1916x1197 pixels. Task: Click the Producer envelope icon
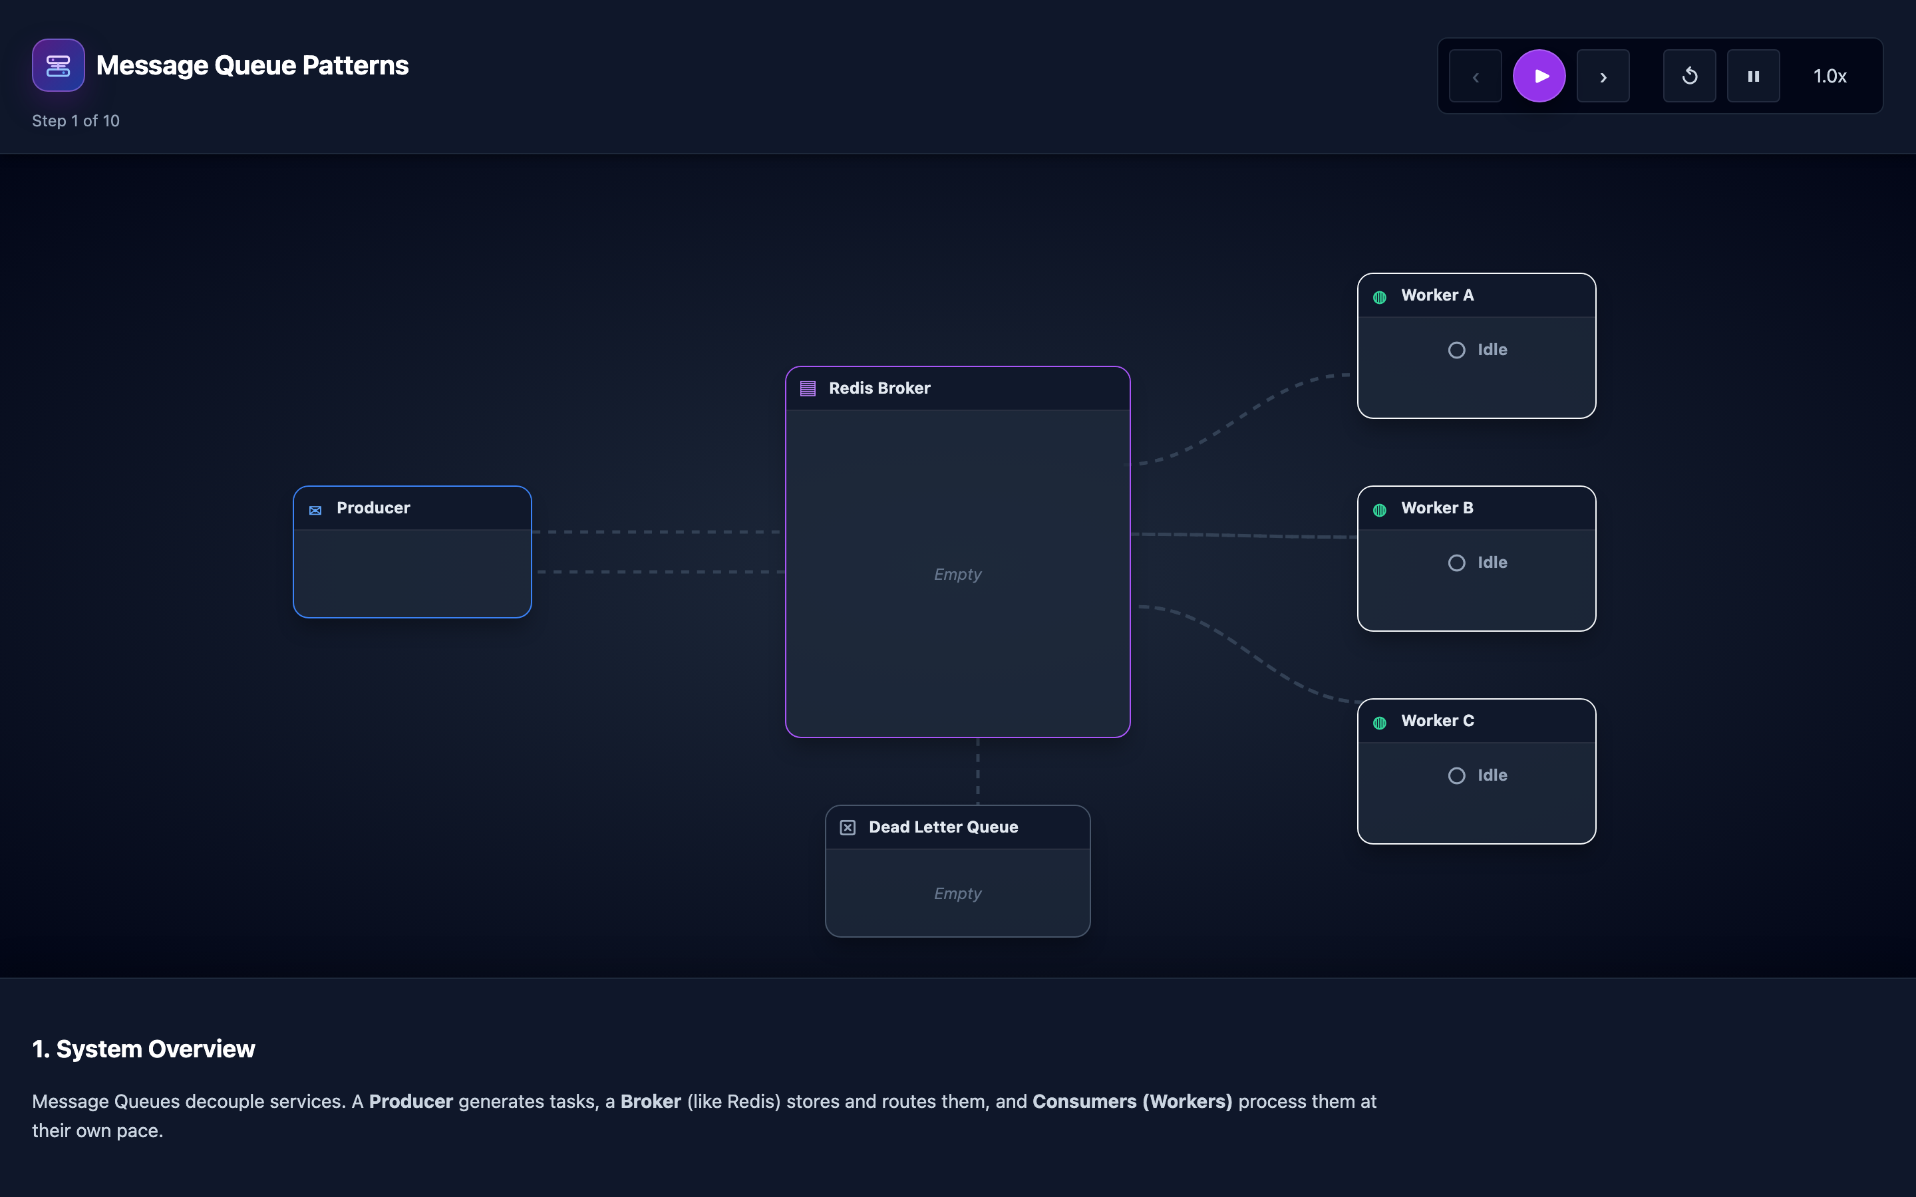[315, 511]
